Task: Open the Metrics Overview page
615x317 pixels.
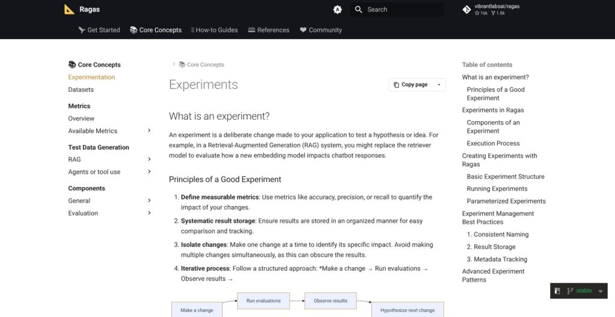Action: click(x=81, y=118)
